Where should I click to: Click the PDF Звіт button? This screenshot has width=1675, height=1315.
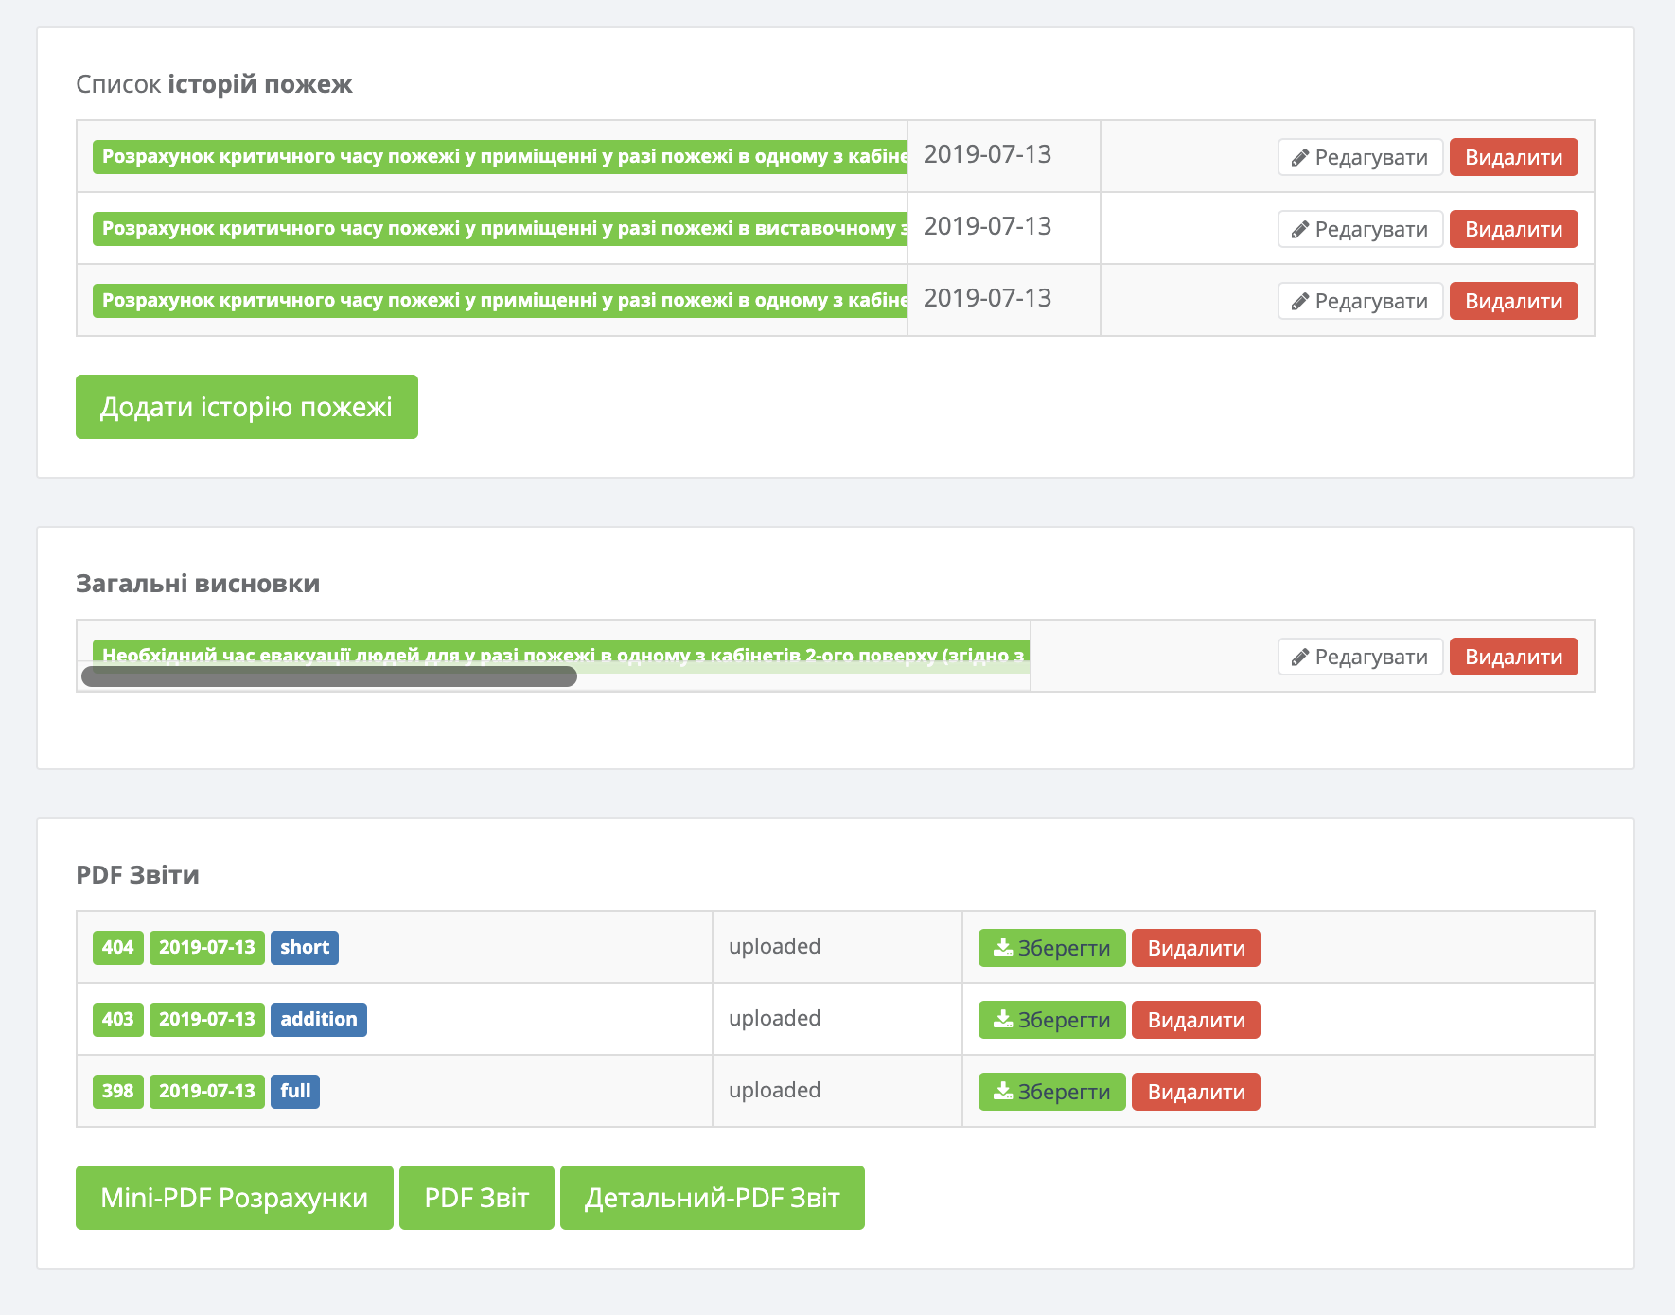[476, 1198]
